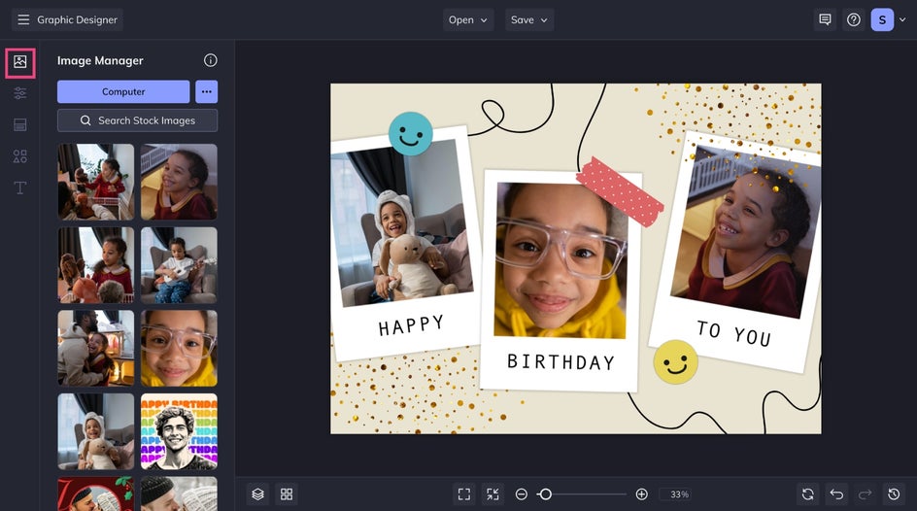Open the Layers panel icon
This screenshot has height=511, width=917.
pyautogui.click(x=258, y=494)
